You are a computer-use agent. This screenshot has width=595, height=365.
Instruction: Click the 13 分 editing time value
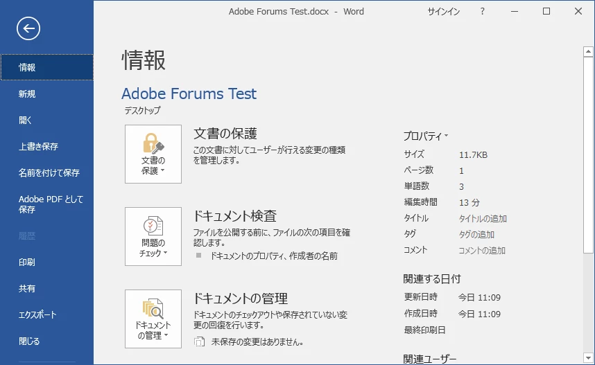[x=469, y=202]
